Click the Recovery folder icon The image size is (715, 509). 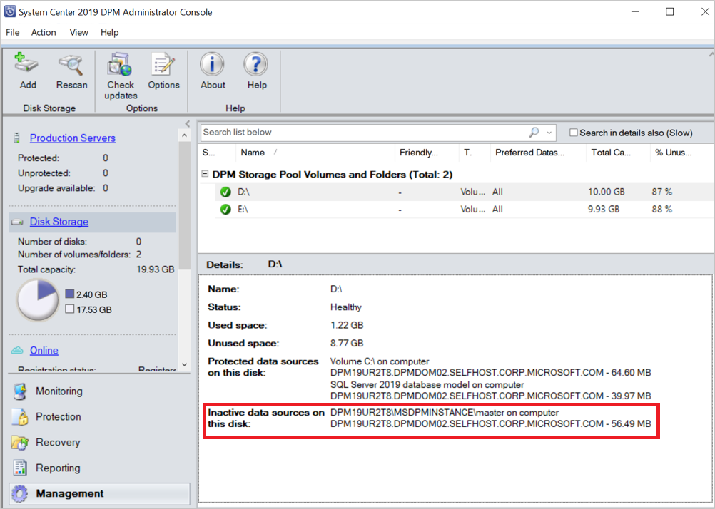click(x=19, y=443)
